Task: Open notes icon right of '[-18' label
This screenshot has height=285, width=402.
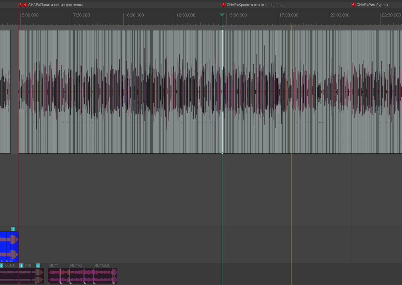Action: click(38, 266)
